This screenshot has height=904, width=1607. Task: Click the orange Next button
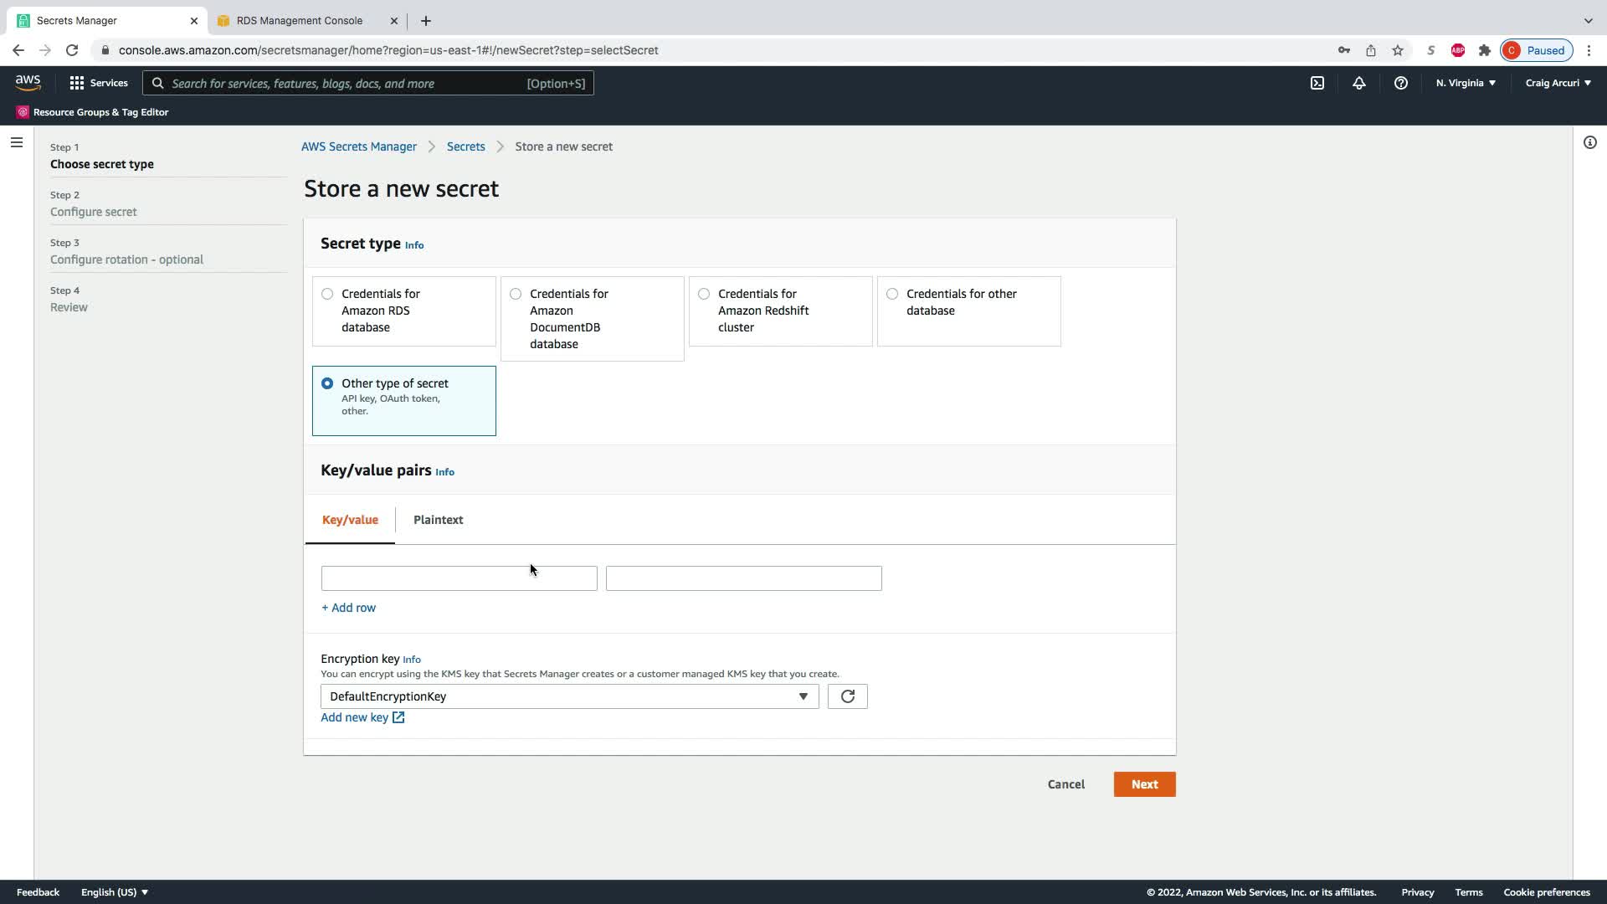[x=1144, y=784]
